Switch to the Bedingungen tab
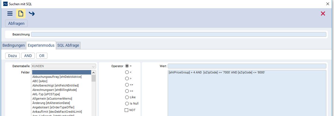334x116 pixels. tap(14, 45)
